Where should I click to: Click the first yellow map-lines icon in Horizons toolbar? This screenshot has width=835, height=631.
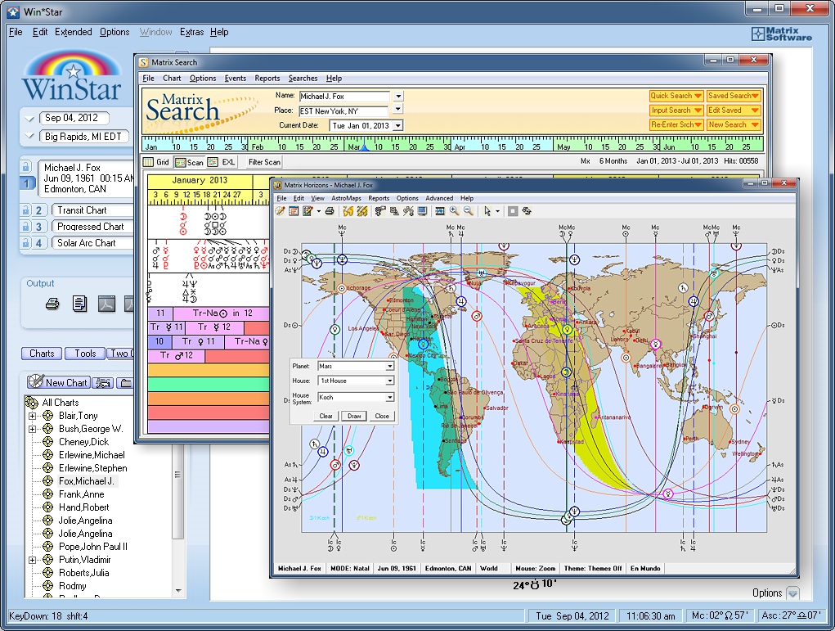(348, 211)
